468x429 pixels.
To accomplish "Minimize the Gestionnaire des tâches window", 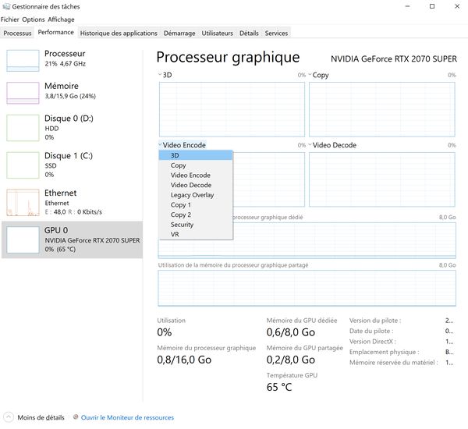I will 407,6.
